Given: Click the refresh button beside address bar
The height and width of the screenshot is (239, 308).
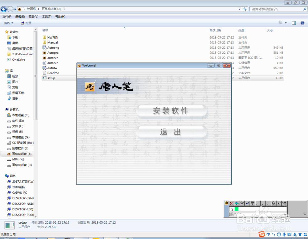Looking at the screenshot, I should pyautogui.click(x=245, y=9).
